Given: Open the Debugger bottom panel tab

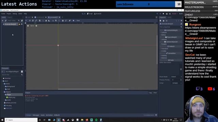Looking at the screenshot, I should coord(36,115).
